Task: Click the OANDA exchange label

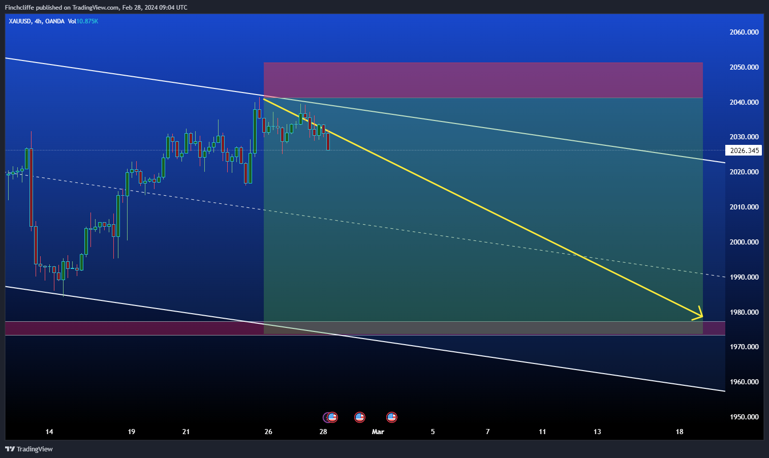Action: [x=55, y=21]
